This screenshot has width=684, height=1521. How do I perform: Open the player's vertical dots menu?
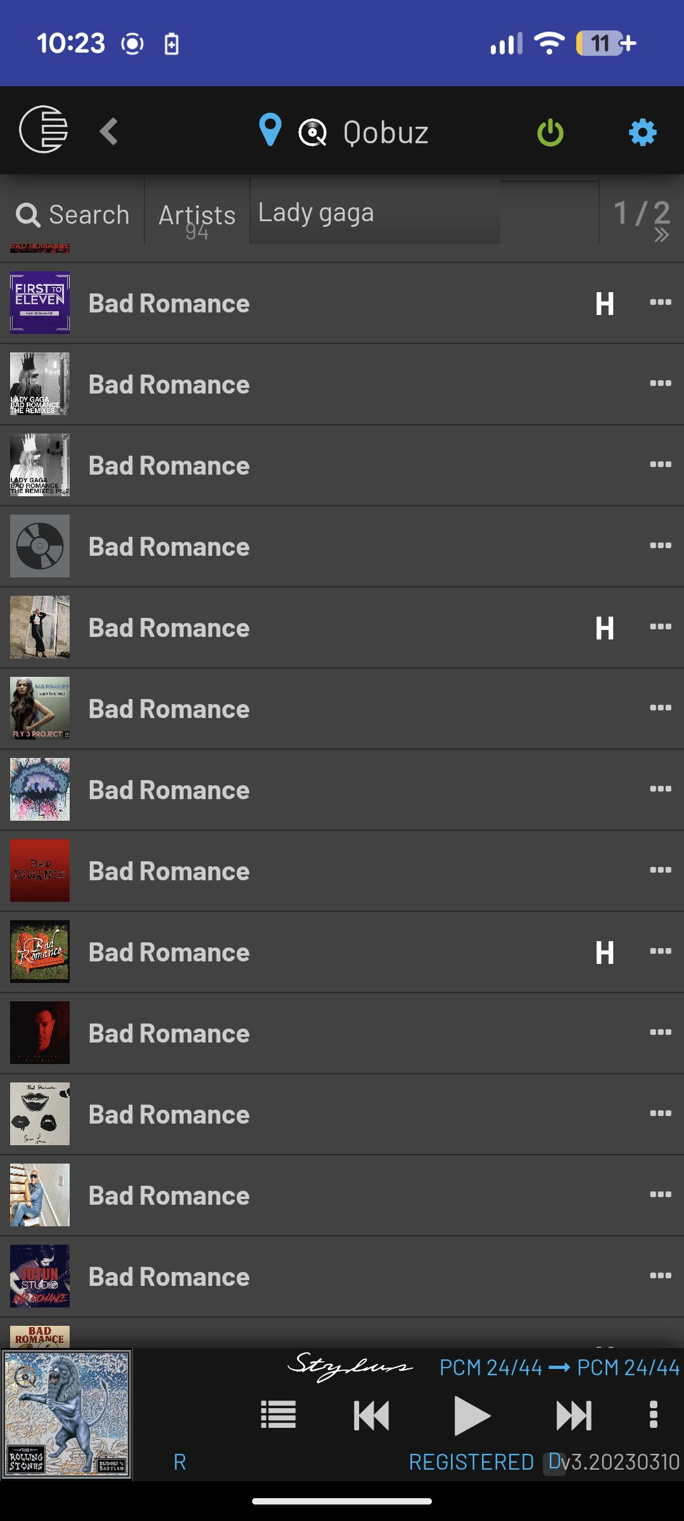(654, 1415)
